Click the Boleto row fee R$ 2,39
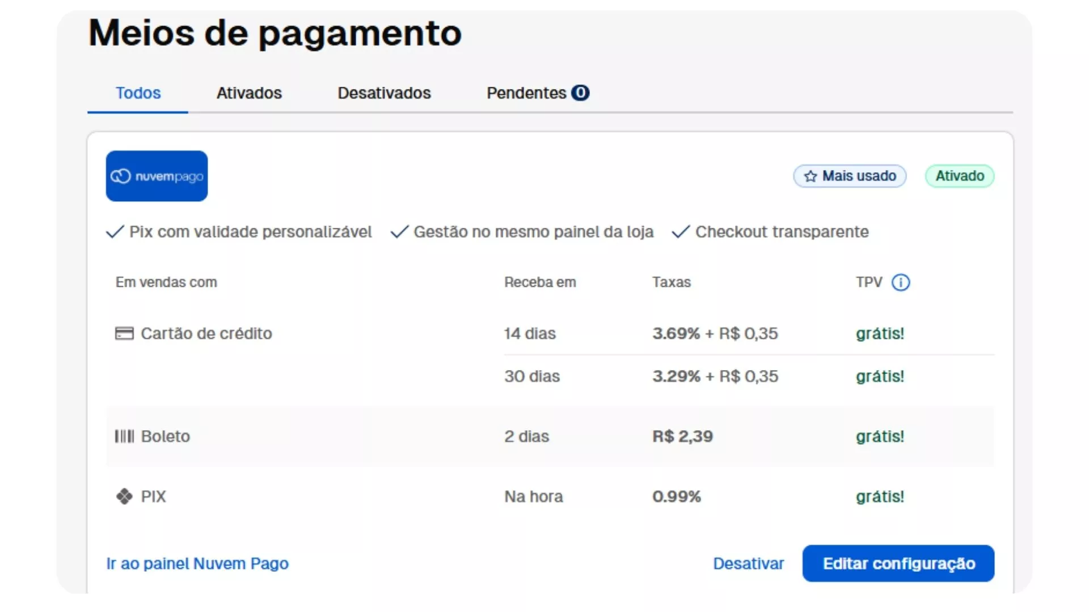The width and height of the screenshot is (1089, 612). pos(682,436)
